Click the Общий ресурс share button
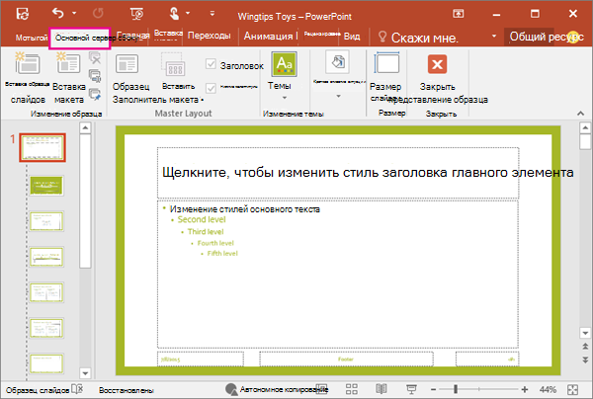 pyautogui.click(x=547, y=37)
